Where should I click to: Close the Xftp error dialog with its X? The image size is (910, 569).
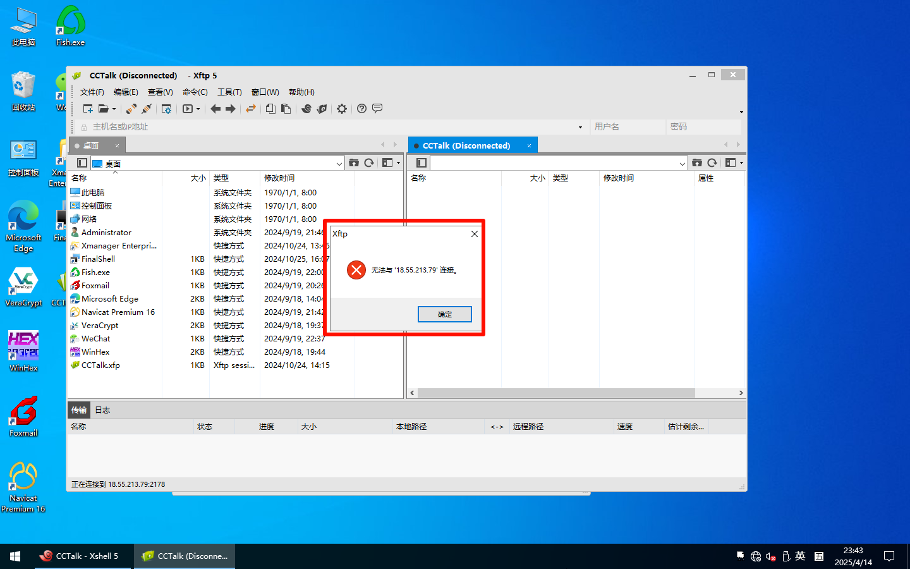(x=474, y=234)
